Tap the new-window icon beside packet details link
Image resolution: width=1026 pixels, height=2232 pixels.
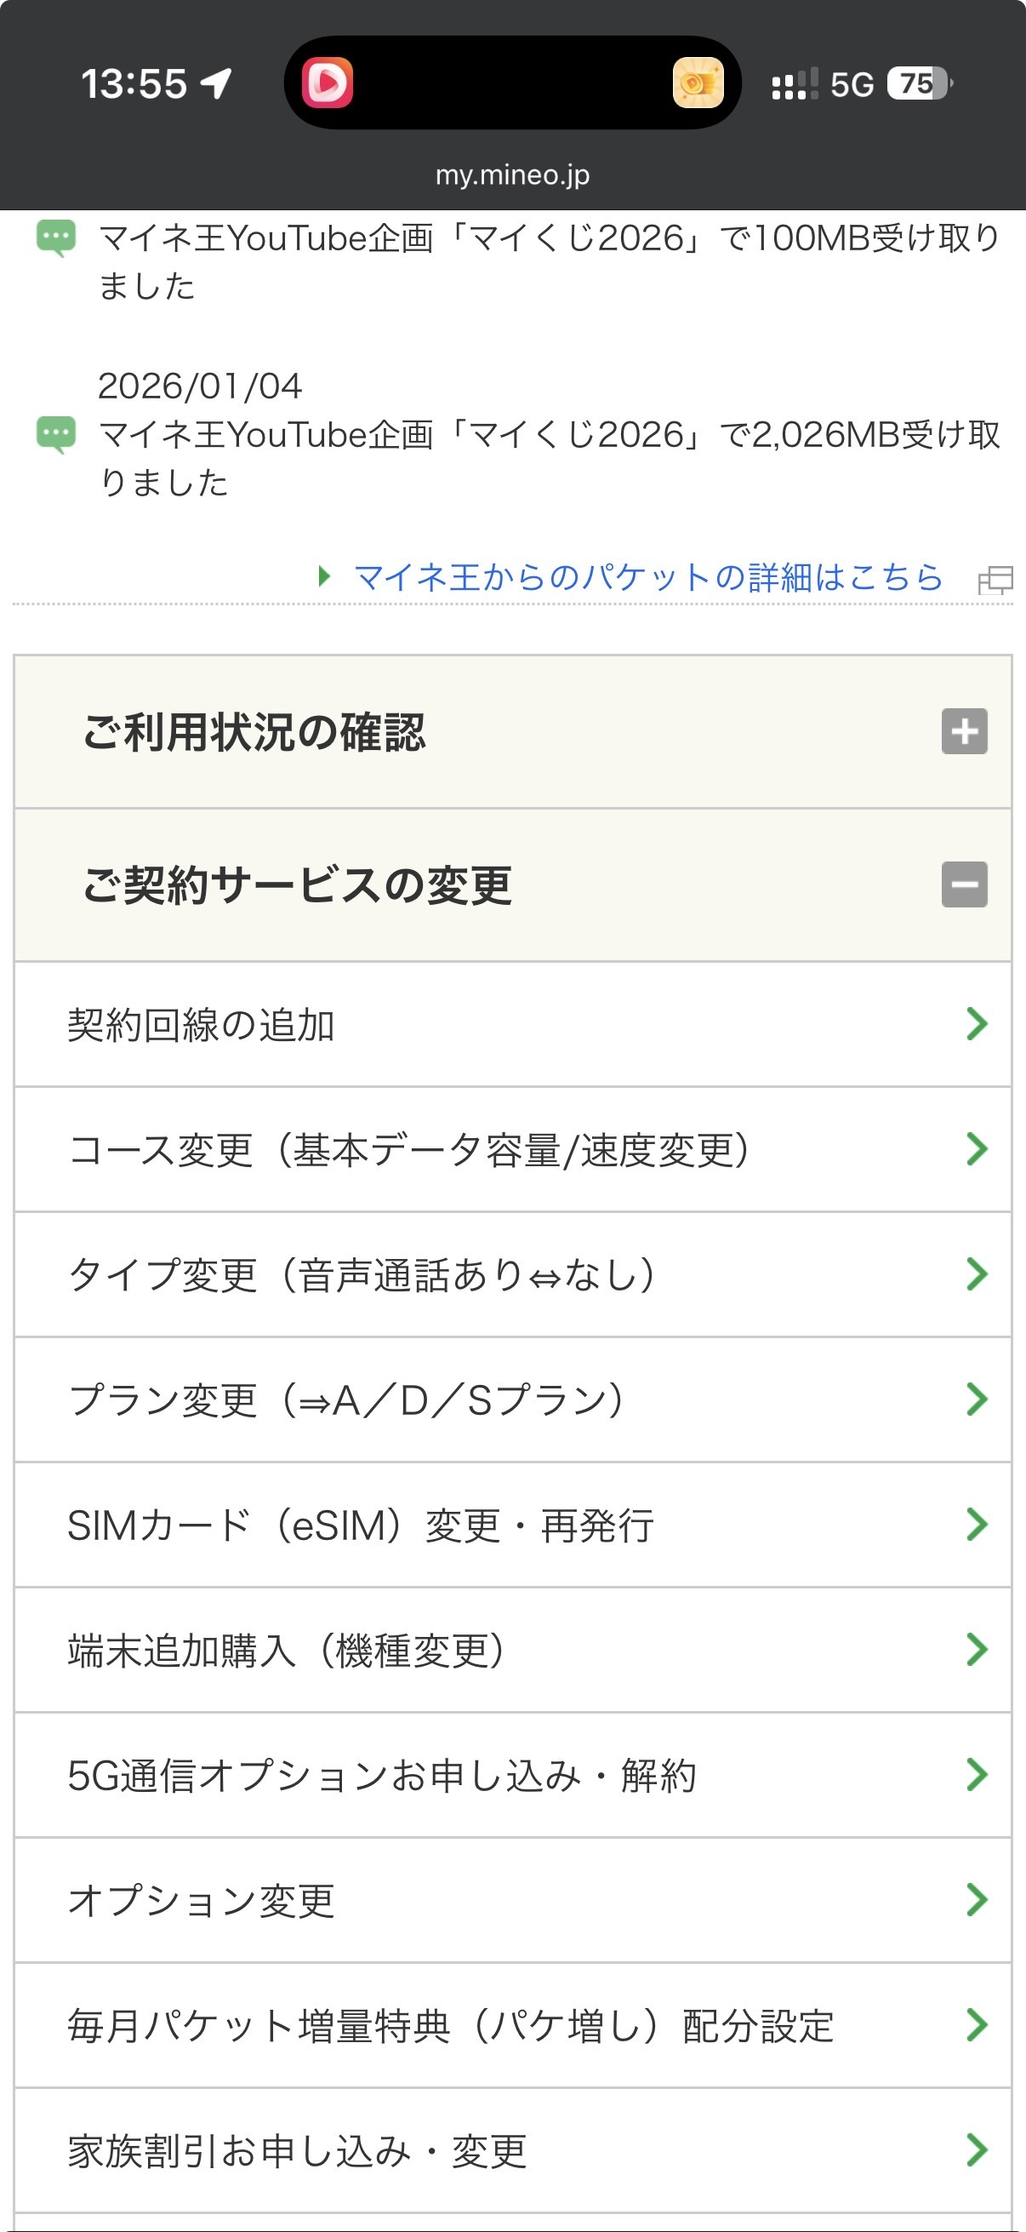[995, 580]
